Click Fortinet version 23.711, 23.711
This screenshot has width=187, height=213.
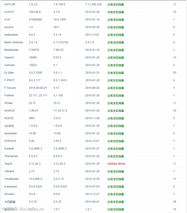38,96
